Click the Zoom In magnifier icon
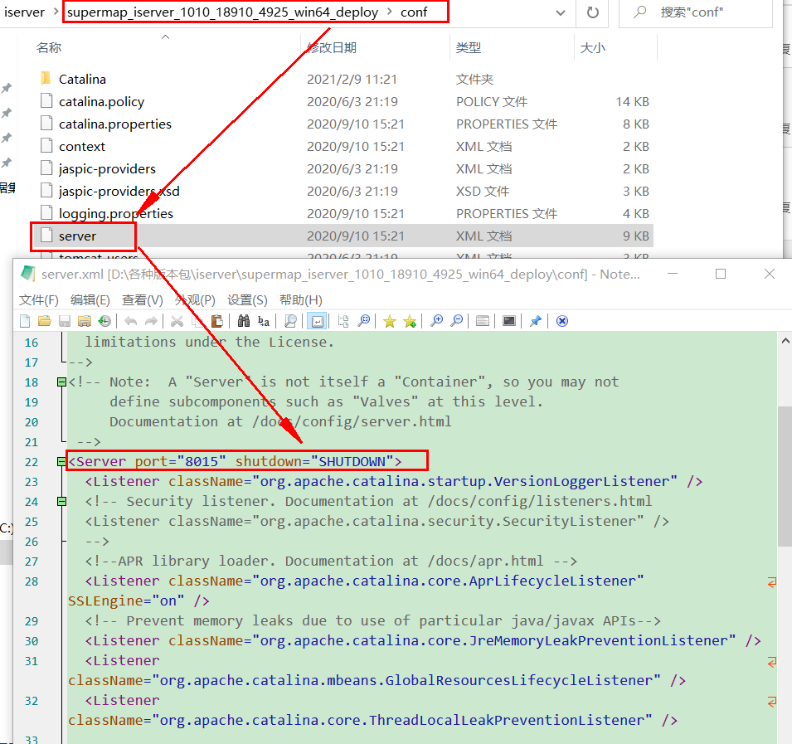This screenshot has height=744, width=792. pyautogui.click(x=436, y=321)
